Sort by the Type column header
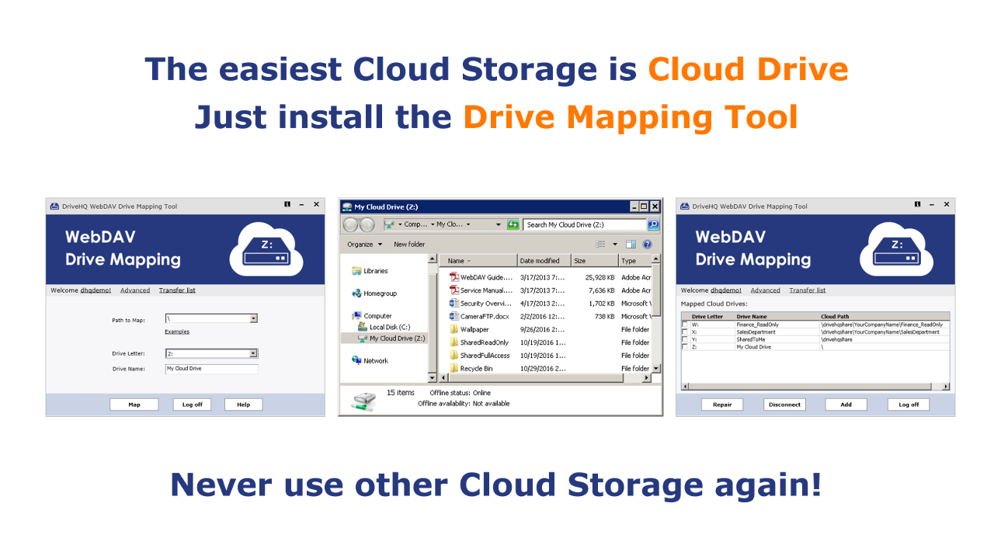 pyautogui.click(x=635, y=261)
